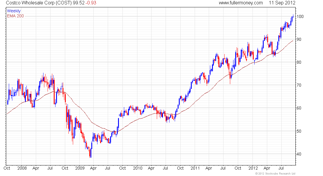This screenshot has height=176, width=323.
Task: Click the latest candlestick above 100 at chart end
Action: (293, 16)
